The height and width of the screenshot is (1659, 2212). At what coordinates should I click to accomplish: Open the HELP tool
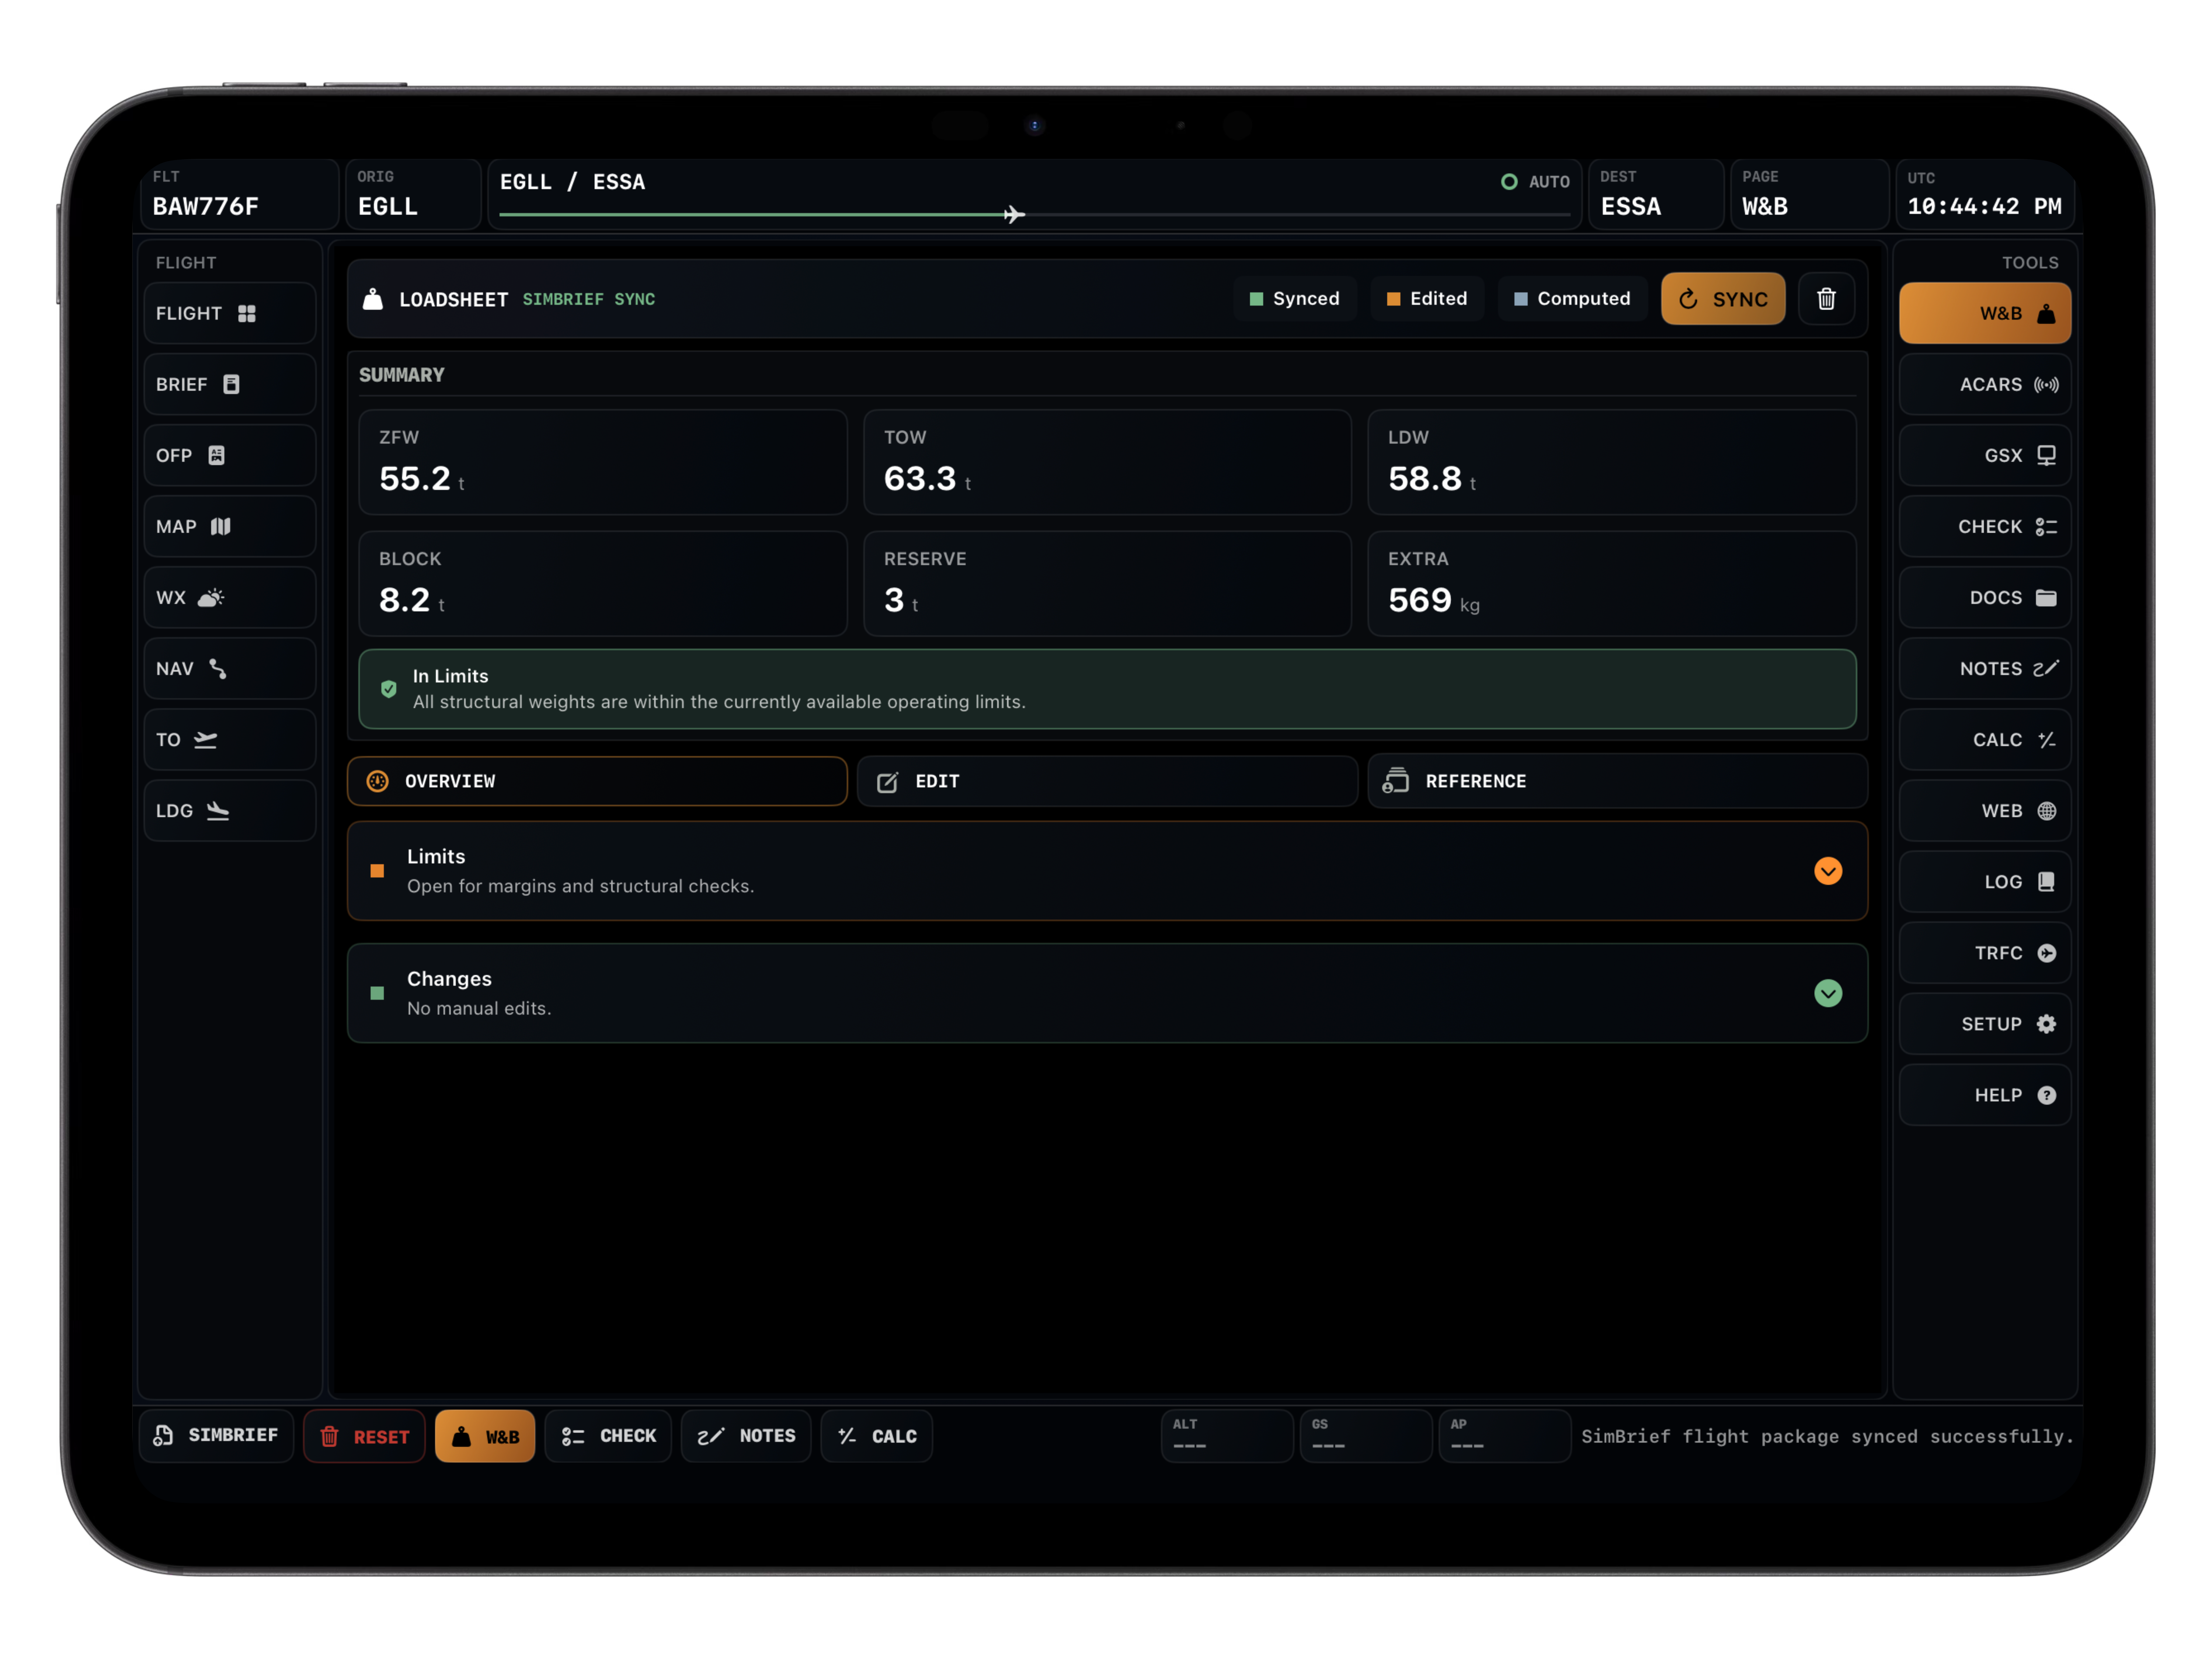[1985, 1095]
